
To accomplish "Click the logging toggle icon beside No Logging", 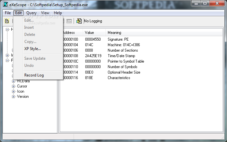I will 79,21.
